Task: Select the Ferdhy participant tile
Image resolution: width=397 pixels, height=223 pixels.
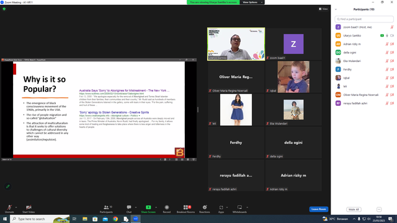Action: pyautogui.click(x=236, y=142)
